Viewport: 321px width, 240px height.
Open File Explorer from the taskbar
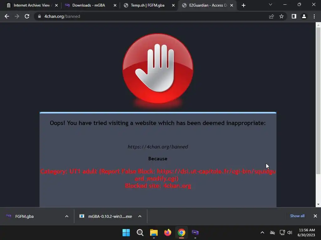tap(154, 232)
